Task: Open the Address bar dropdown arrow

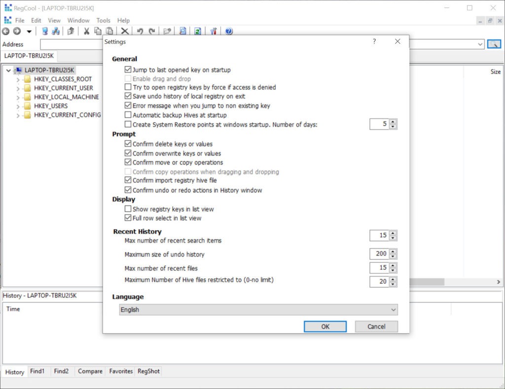Action: (480, 44)
